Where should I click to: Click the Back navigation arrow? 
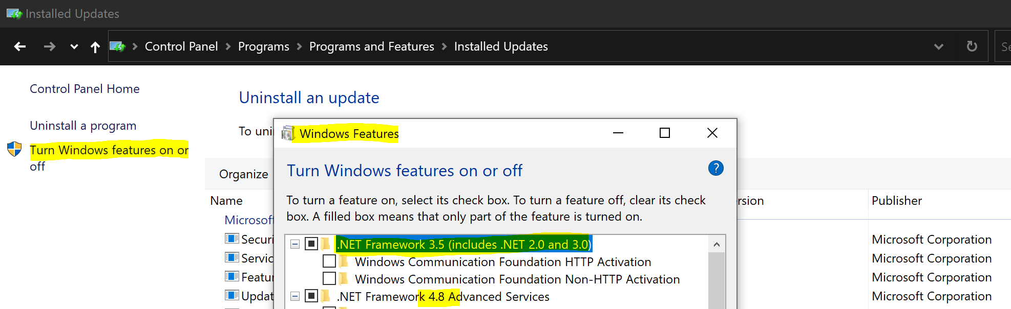20,47
